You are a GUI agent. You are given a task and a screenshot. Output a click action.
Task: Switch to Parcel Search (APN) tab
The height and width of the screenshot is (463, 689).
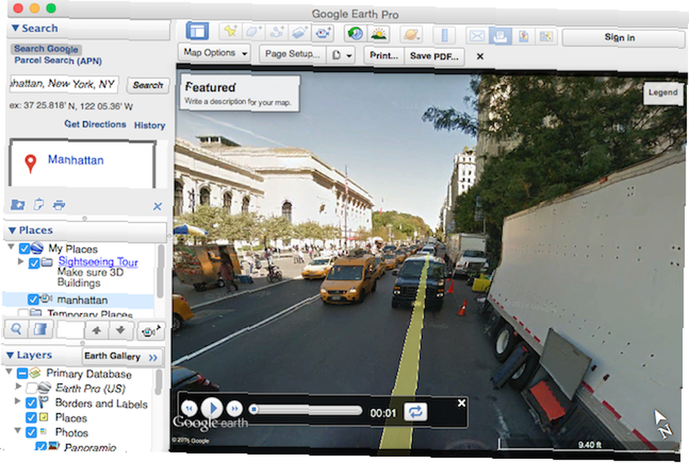(58, 60)
